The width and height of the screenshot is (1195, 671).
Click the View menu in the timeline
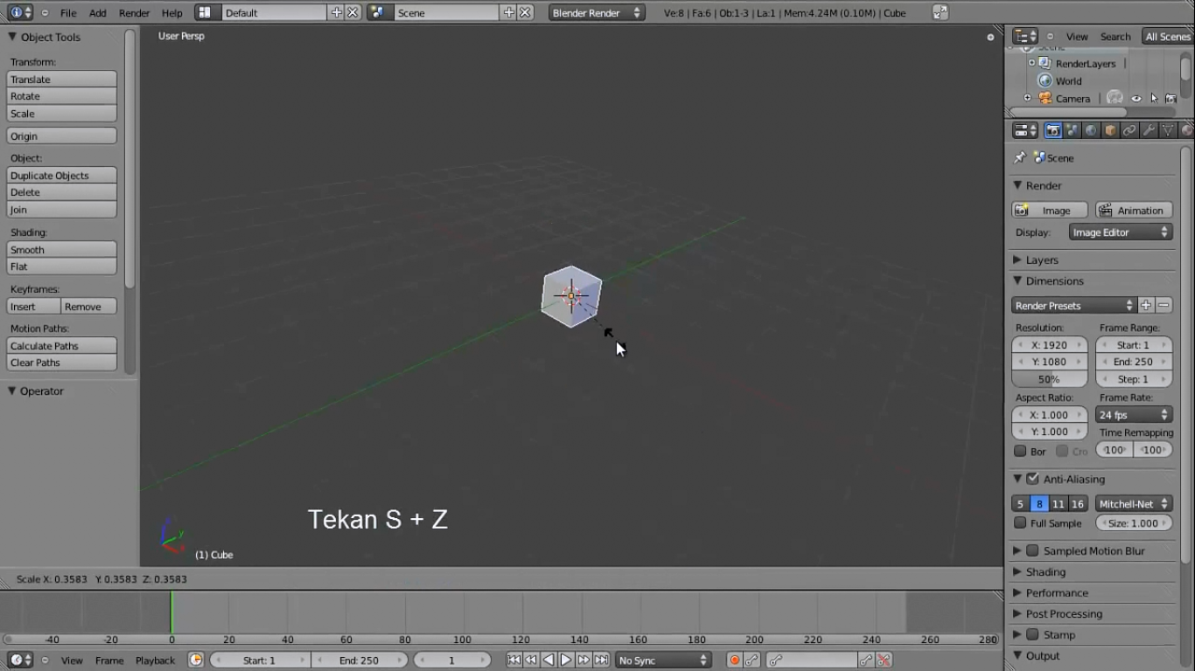click(x=73, y=661)
